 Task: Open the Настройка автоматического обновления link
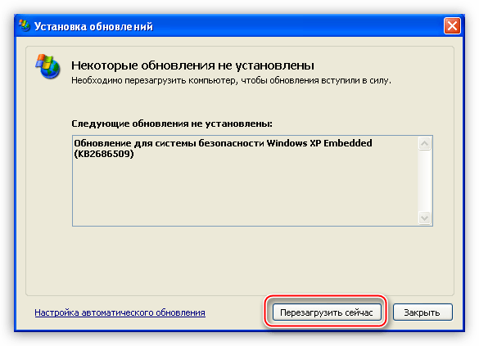point(120,312)
